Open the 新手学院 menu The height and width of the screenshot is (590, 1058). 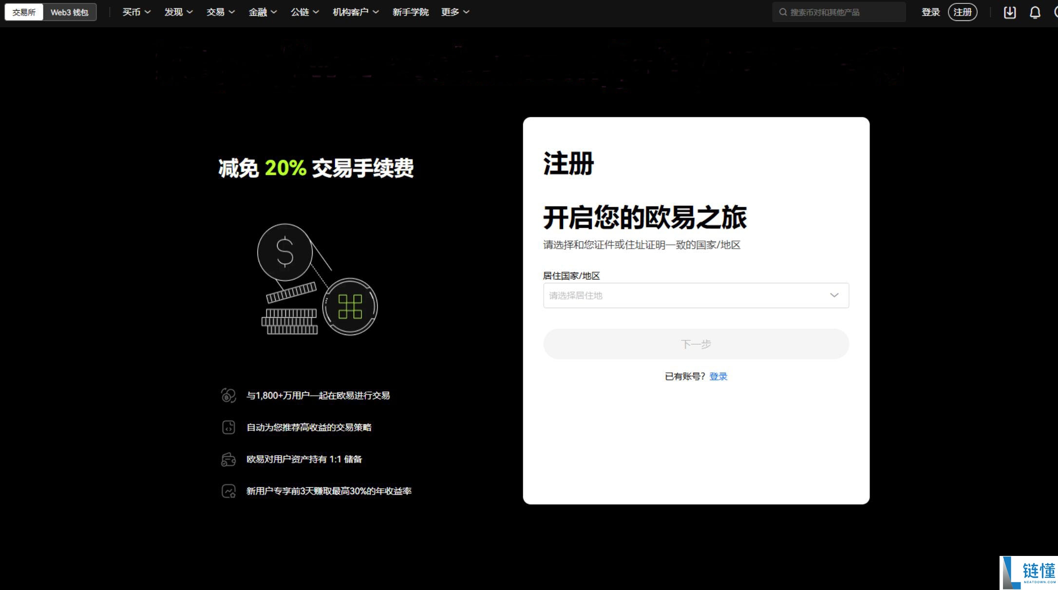(411, 12)
